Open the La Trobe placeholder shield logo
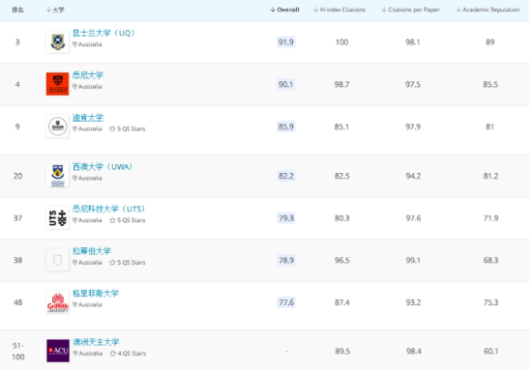The width and height of the screenshot is (532, 370). tap(58, 260)
